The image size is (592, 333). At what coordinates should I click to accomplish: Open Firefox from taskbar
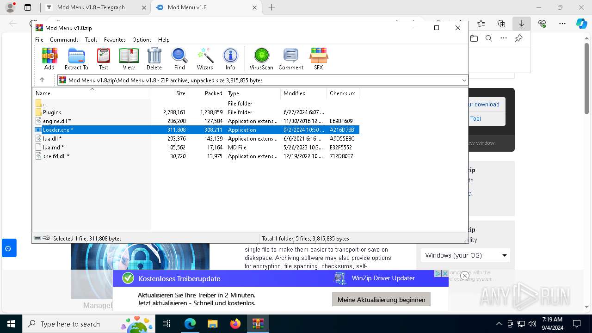click(235, 324)
